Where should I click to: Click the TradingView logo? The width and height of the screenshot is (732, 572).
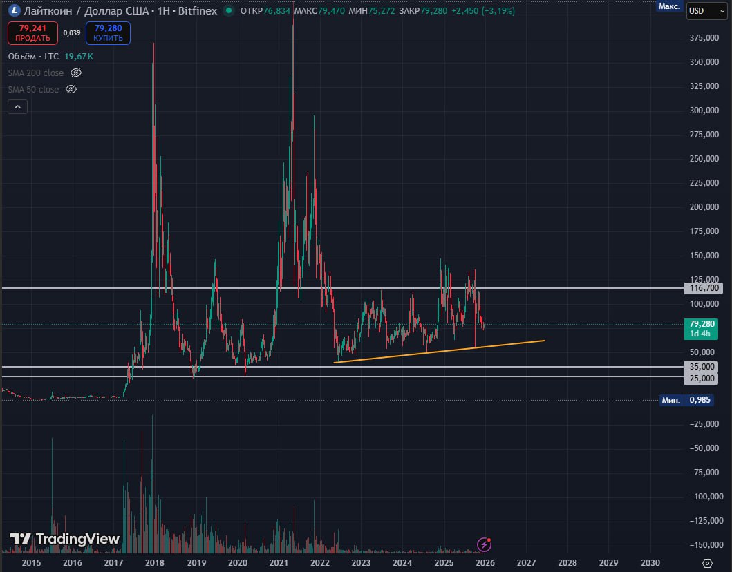click(64, 539)
